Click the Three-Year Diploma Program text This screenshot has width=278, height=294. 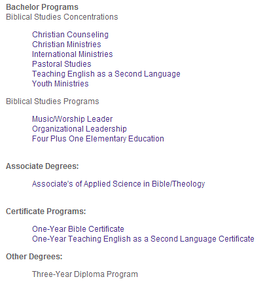85,274
